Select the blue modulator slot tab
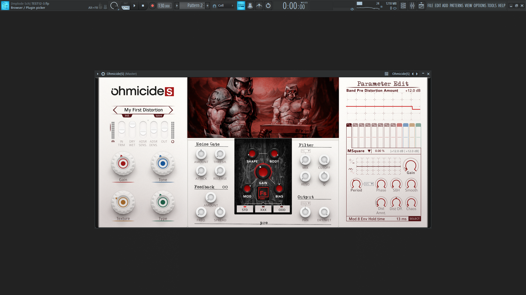Image resolution: width=526 pixels, height=295 pixels. pyautogui.click(x=406, y=125)
